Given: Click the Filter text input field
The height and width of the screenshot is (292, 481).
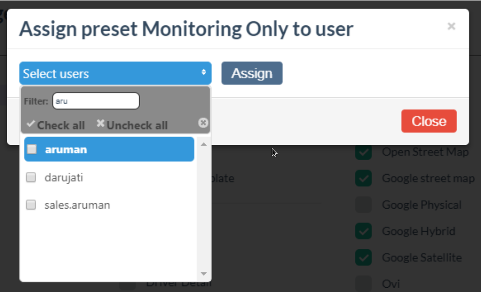Looking at the screenshot, I should click(x=96, y=101).
